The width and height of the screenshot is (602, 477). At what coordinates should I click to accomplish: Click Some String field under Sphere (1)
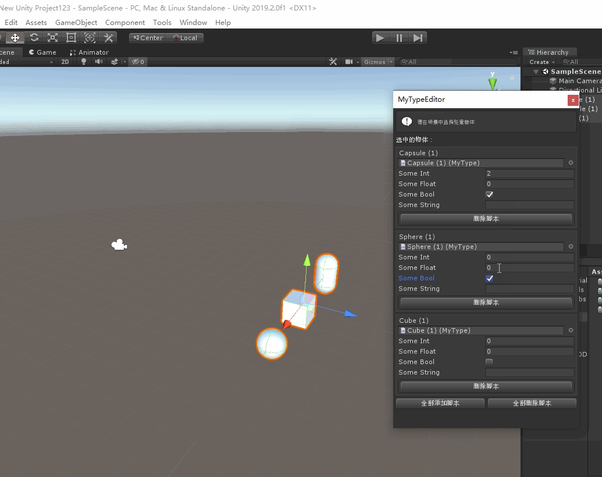coord(529,289)
